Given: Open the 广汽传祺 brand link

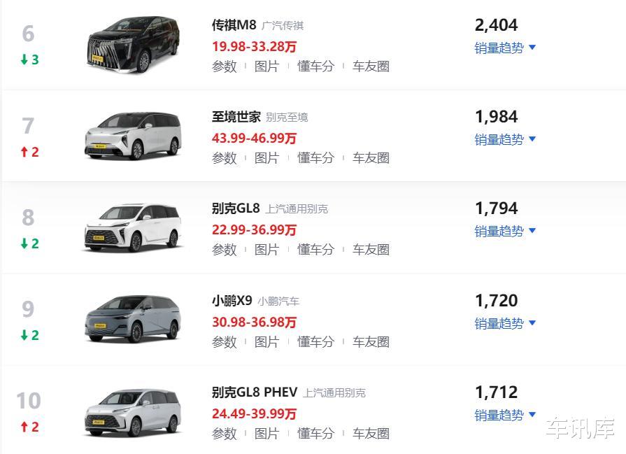Looking at the screenshot, I should tap(283, 26).
